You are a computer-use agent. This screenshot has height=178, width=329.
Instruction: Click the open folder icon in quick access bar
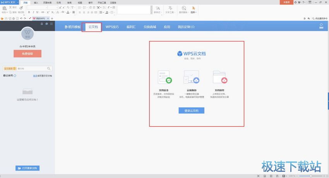tap(2, 19)
